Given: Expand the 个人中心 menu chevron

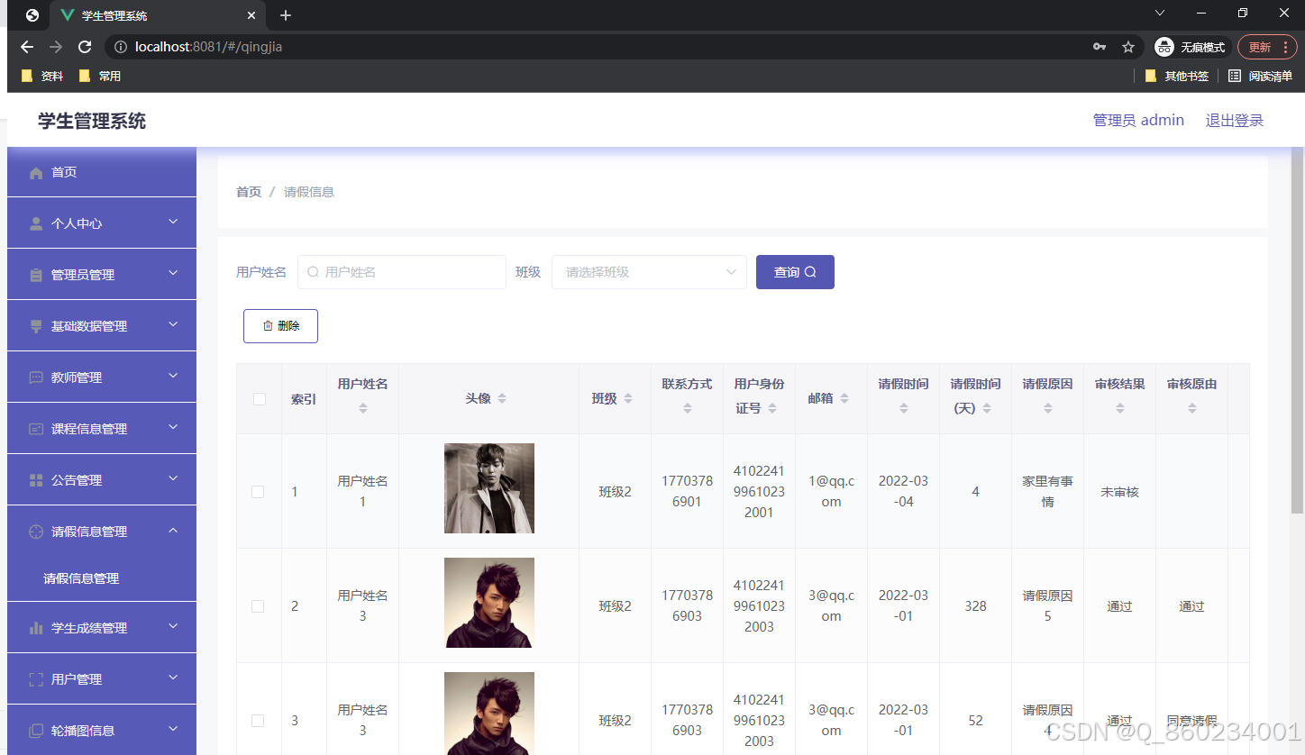Looking at the screenshot, I should pyautogui.click(x=173, y=222).
